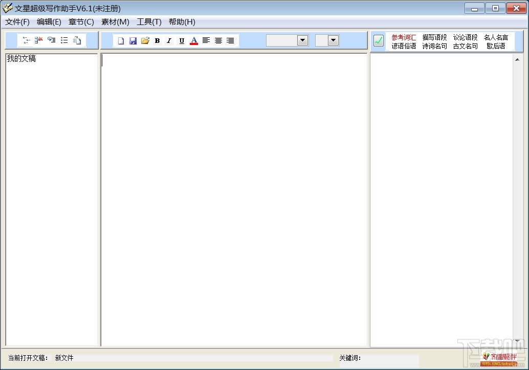
Task: Open the 文件(F) menu
Action: (17, 22)
